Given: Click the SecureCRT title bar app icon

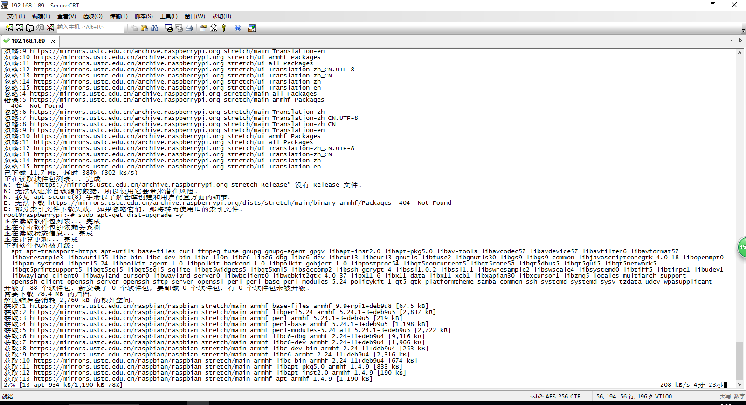Looking at the screenshot, I should [x=5, y=5].
